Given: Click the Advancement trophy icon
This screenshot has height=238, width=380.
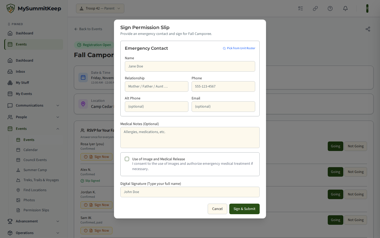Looking at the screenshot, I should coord(10,221).
